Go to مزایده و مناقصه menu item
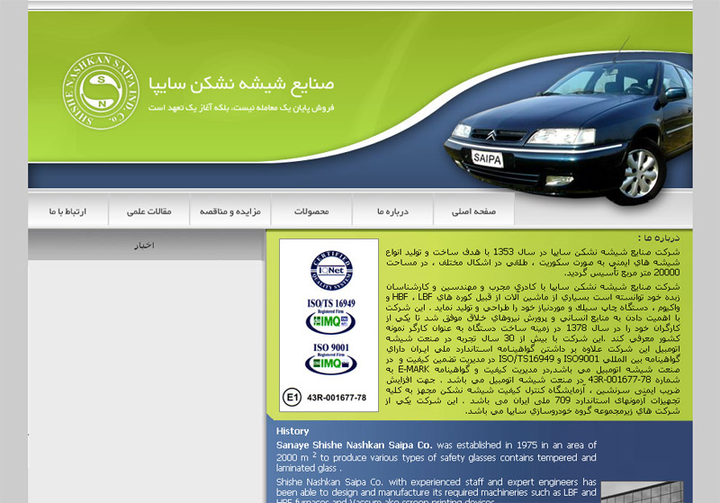Viewport: 720px width, 503px height. pos(230,211)
